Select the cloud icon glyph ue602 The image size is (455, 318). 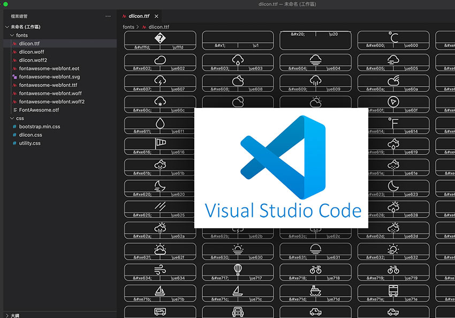(160, 60)
